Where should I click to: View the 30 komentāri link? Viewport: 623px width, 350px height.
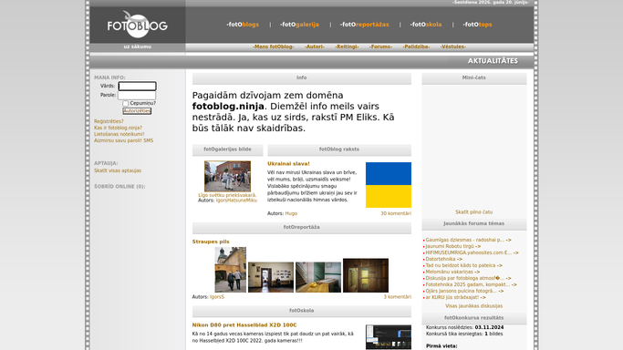click(x=396, y=213)
